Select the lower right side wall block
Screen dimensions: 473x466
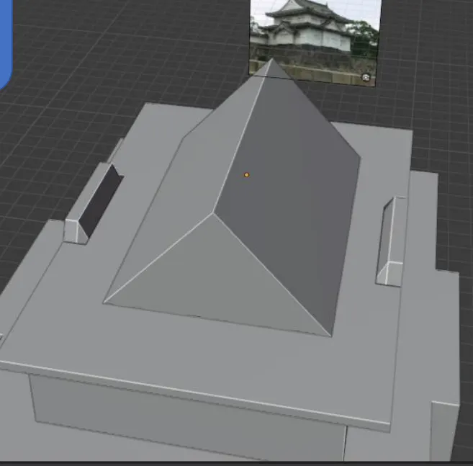[443, 432]
